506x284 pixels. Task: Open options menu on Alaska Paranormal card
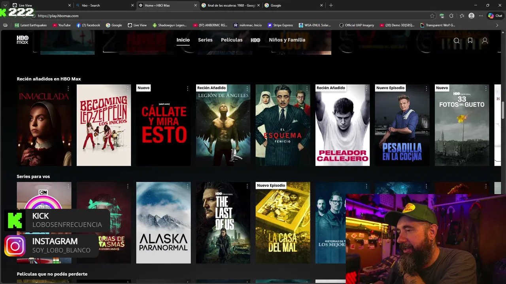coord(187,186)
